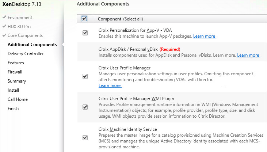
Task: Click the red (Required) label
Action: tap(170, 49)
